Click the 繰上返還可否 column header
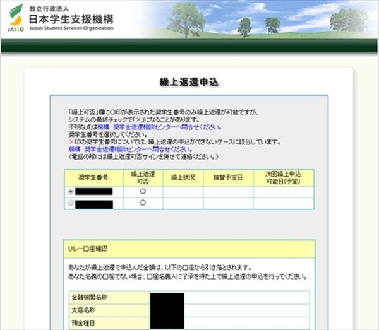The image size is (379, 330). [143, 178]
